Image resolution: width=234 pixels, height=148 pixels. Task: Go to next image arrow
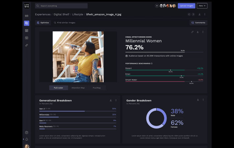pos(193,14)
